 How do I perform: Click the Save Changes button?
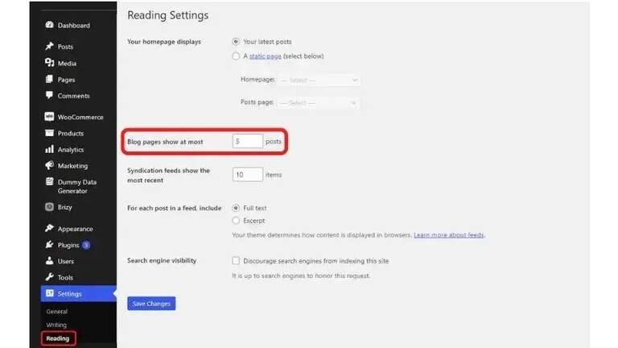(x=151, y=304)
